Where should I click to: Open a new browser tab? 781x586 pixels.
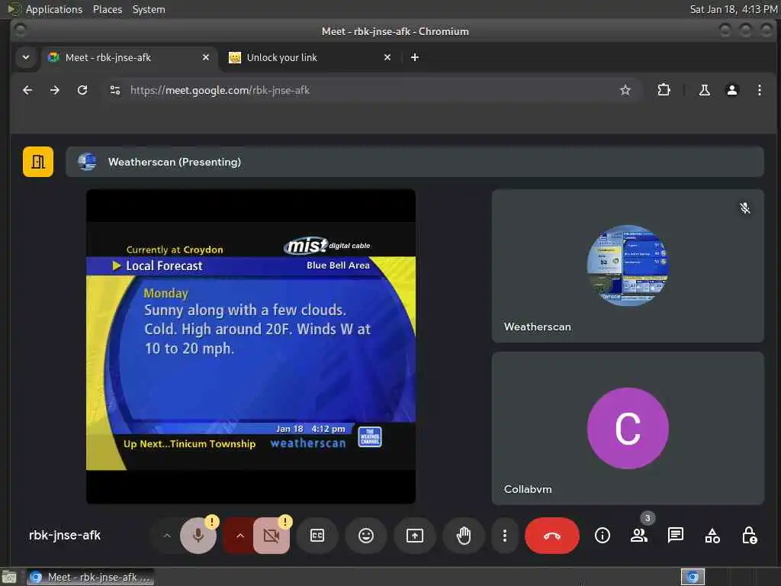[414, 57]
